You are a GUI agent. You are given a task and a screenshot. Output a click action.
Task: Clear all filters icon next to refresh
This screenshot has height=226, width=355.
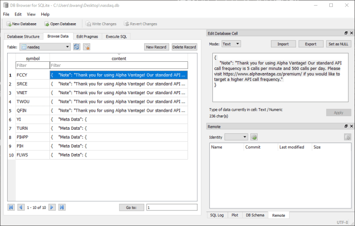point(87,47)
